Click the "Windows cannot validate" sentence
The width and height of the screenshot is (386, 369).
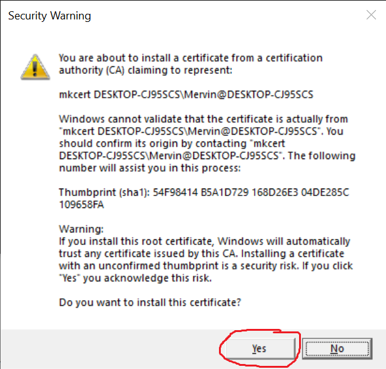(x=203, y=119)
